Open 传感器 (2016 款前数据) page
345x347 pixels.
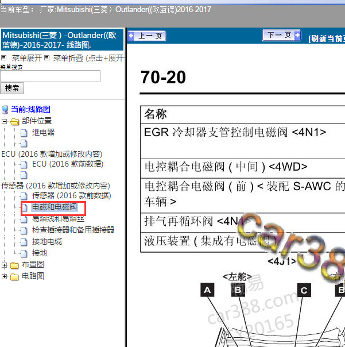(x=72, y=195)
